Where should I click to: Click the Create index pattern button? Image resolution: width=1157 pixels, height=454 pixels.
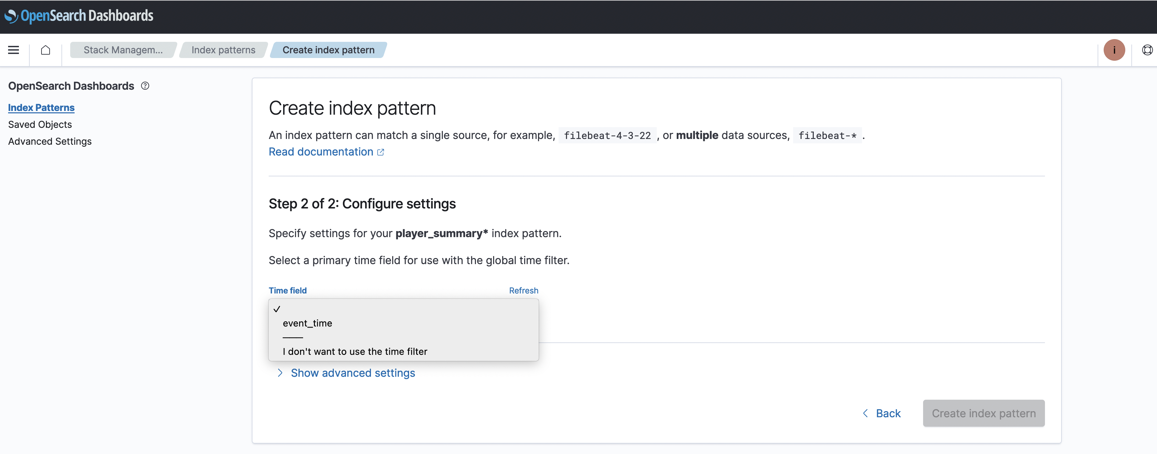tap(984, 413)
